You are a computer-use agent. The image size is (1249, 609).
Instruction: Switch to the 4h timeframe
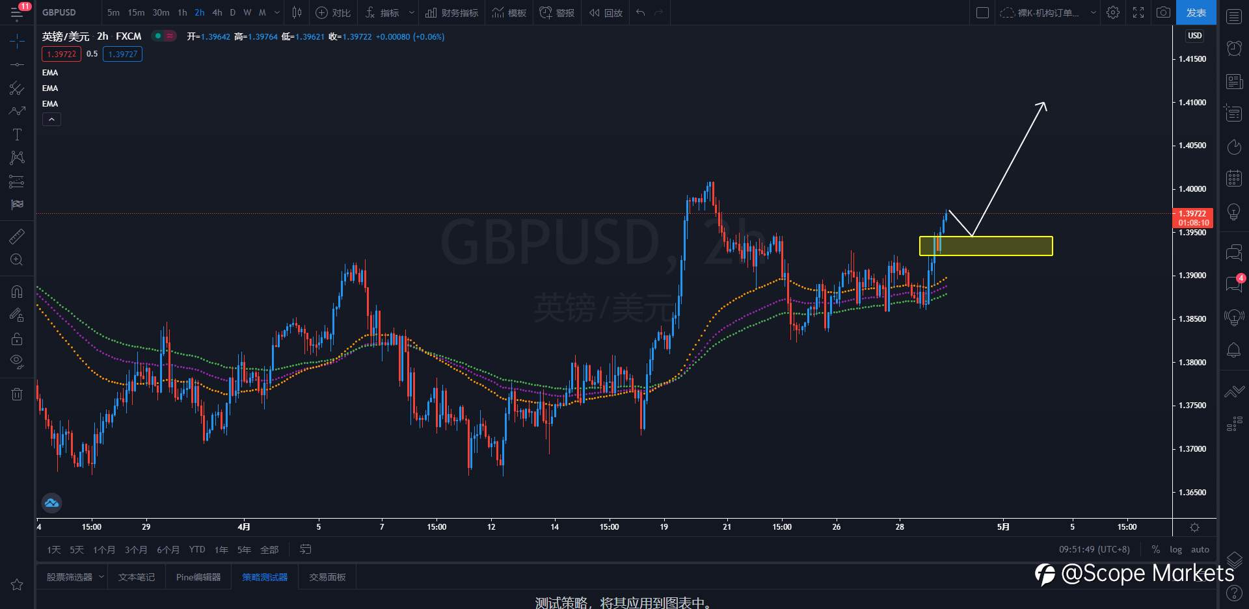pos(217,12)
